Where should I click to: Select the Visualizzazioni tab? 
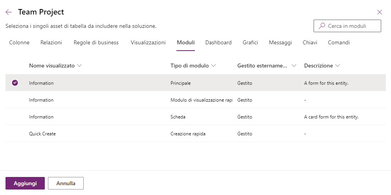point(148,43)
